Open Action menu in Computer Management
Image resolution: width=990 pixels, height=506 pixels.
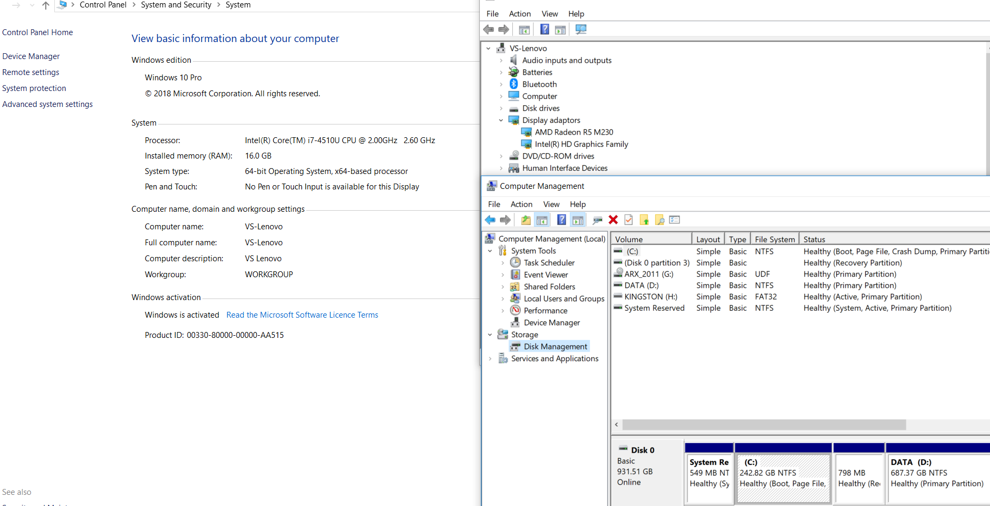(x=521, y=204)
